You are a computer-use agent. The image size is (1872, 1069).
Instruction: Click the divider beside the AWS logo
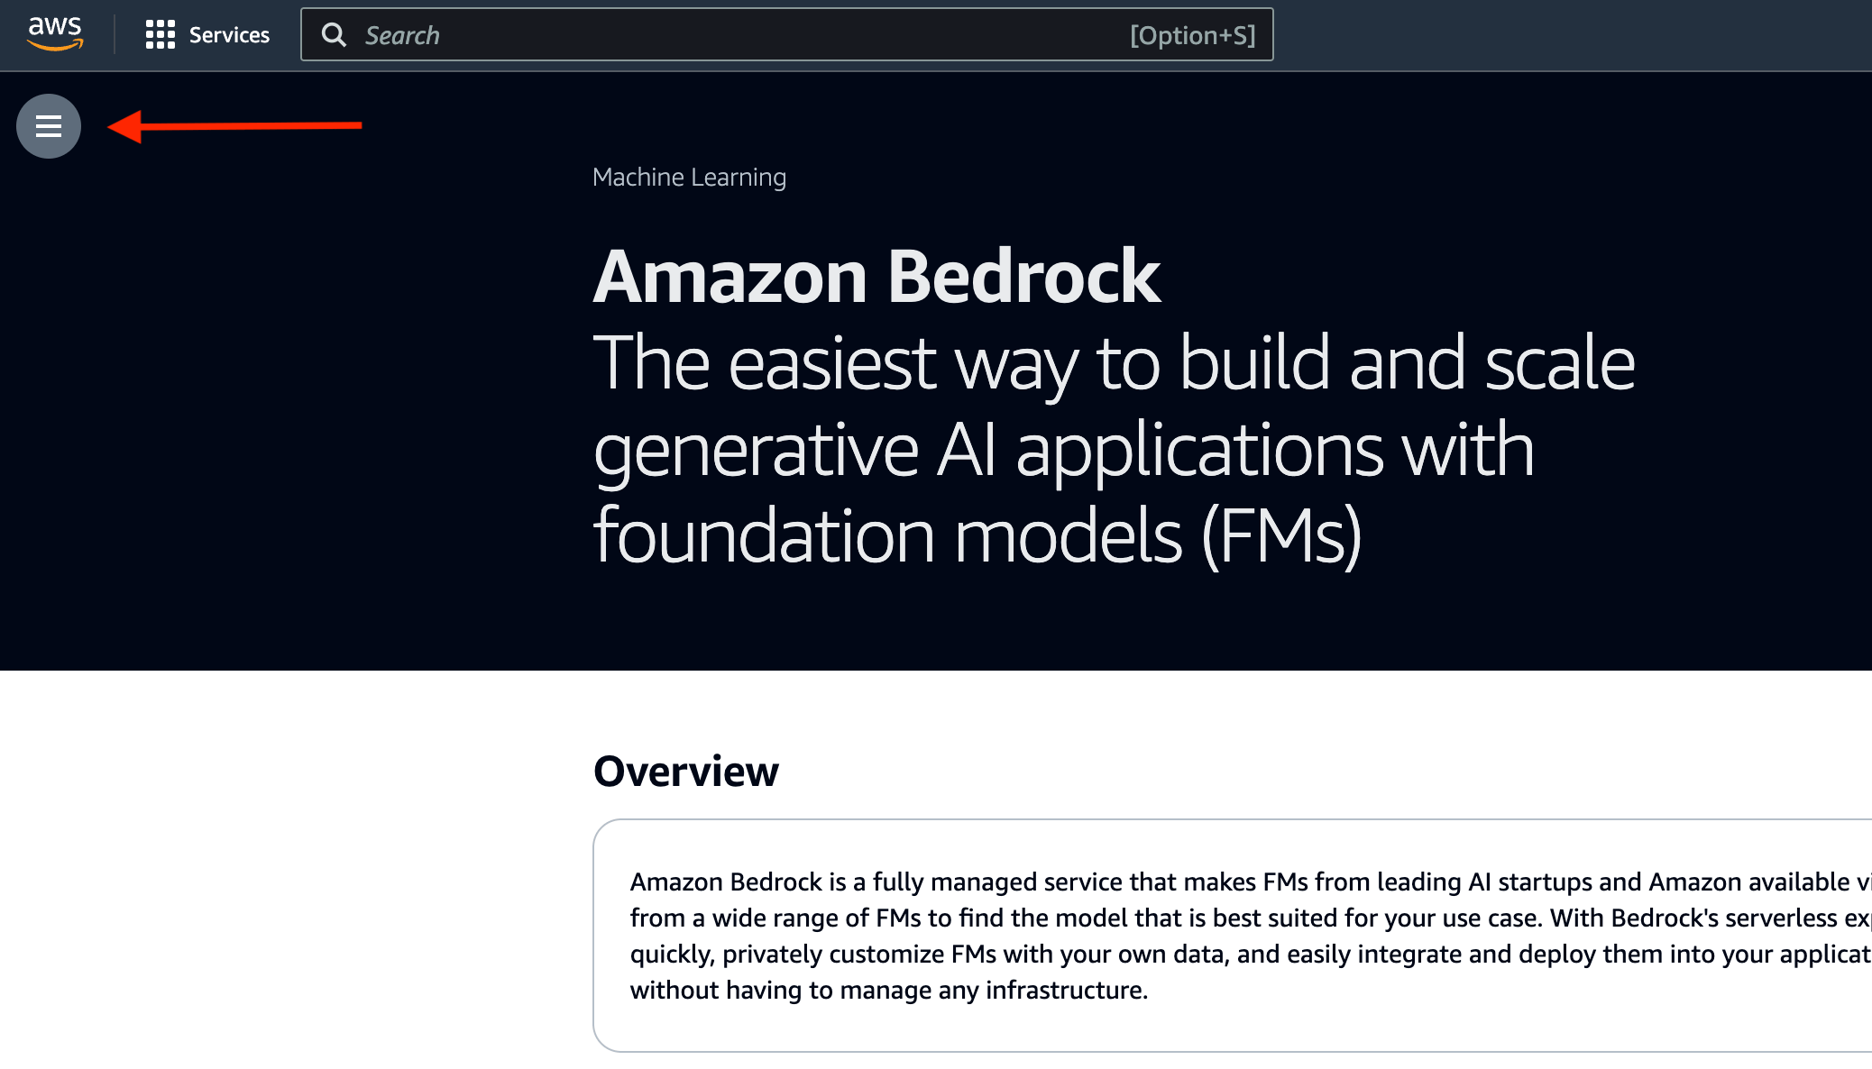click(x=115, y=35)
